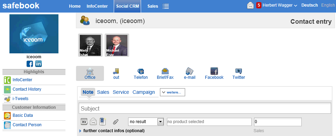Click into the Subject field
The width and height of the screenshot is (336, 136).
205,108
